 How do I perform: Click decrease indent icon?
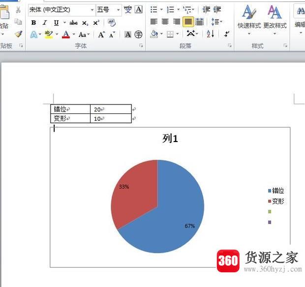point(207,9)
